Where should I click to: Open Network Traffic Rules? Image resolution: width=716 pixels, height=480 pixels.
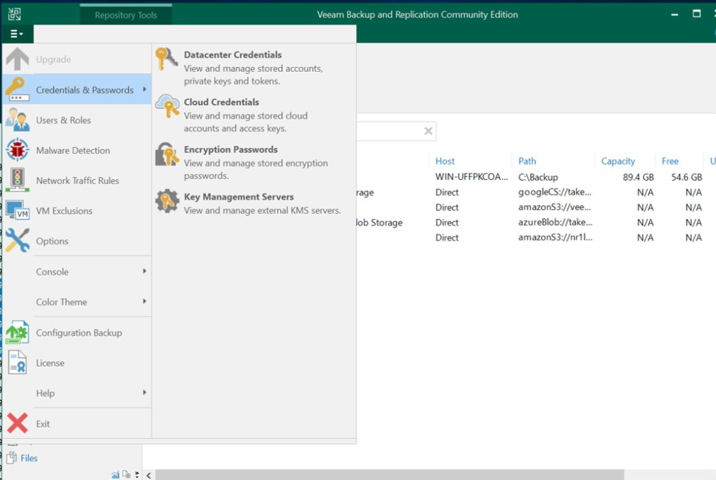pos(77,181)
